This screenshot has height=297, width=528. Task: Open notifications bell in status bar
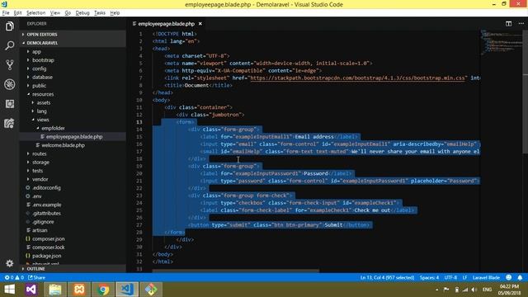pos(520,277)
